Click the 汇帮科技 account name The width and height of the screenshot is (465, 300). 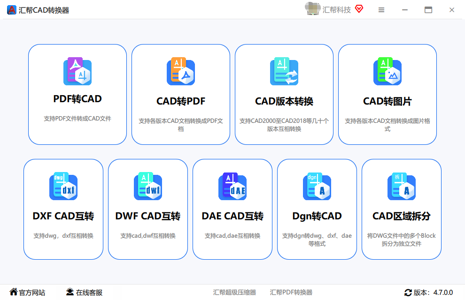337,10
